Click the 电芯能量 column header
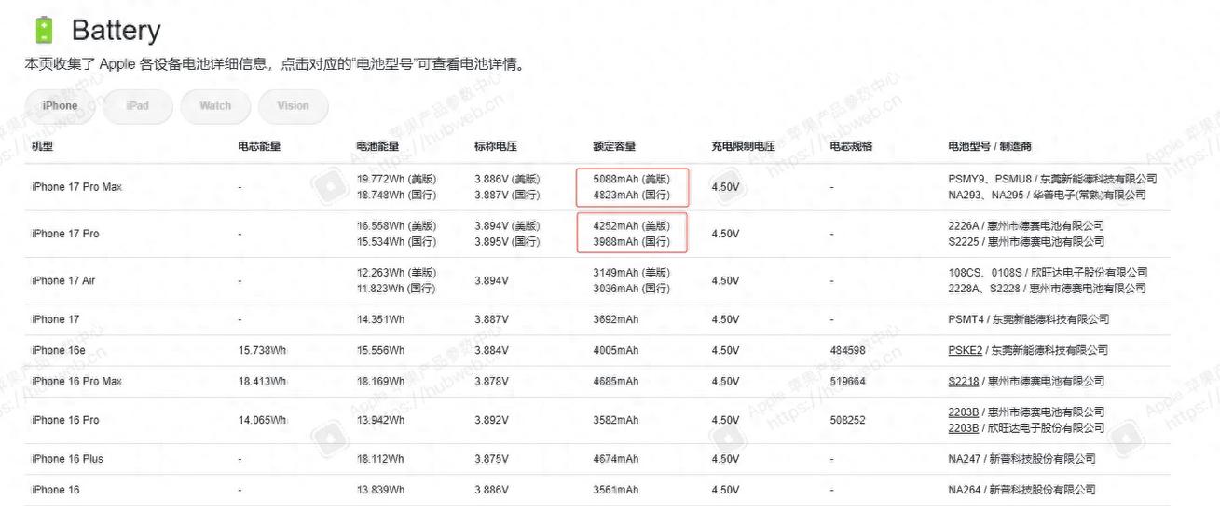This screenshot has width=1220, height=513. [x=259, y=147]
